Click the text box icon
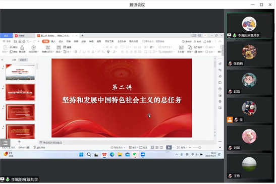276x184 pixels. 181,47
